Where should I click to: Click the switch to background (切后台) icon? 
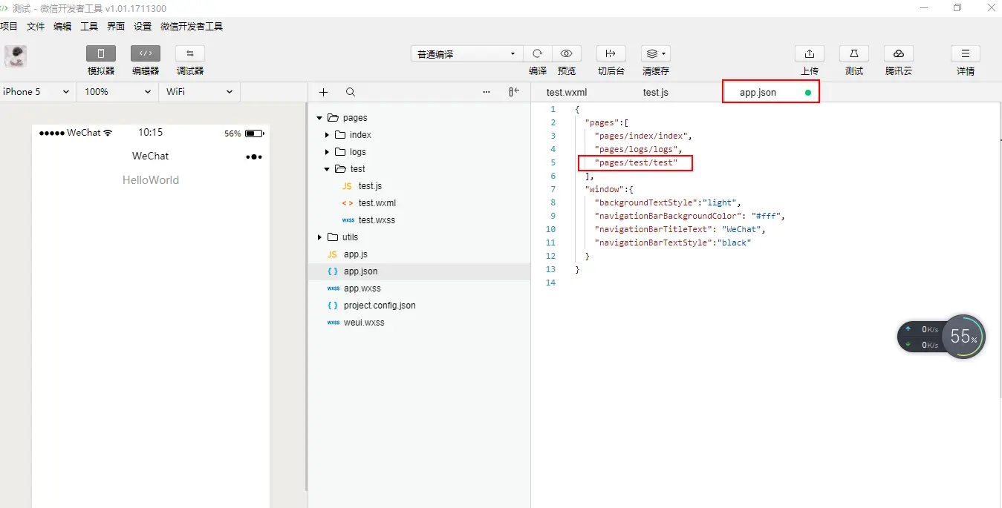click(x=611, y=53)
